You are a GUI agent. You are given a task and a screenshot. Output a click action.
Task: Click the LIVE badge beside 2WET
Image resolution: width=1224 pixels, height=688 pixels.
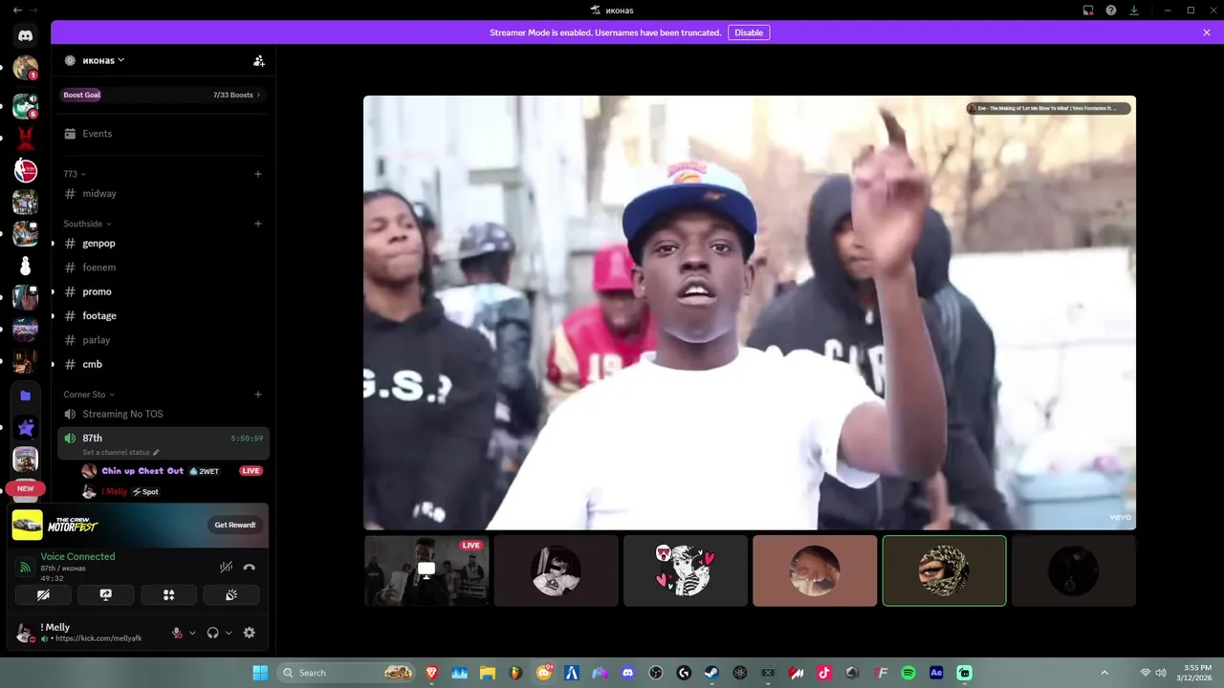click(251, 471)
